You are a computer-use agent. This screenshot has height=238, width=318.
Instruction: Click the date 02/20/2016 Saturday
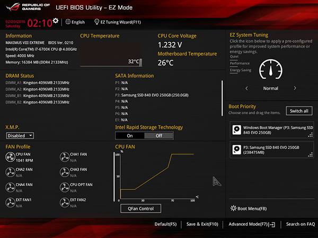15,24
